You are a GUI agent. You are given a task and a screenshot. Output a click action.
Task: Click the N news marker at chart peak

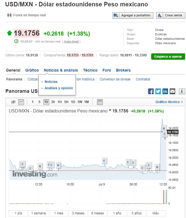click(x=164, y=128)
